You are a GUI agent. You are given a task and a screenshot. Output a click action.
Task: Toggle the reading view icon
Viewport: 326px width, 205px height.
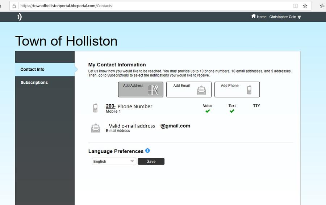295,6
